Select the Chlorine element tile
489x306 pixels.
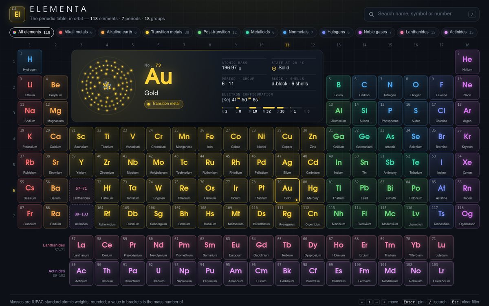[x=441, y=113]
